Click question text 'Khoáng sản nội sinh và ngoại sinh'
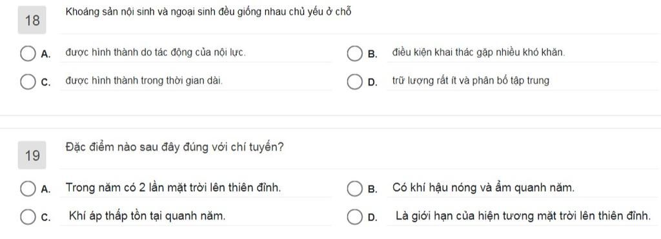The width and height of the screenshot is (661, 239). [141, 12]
